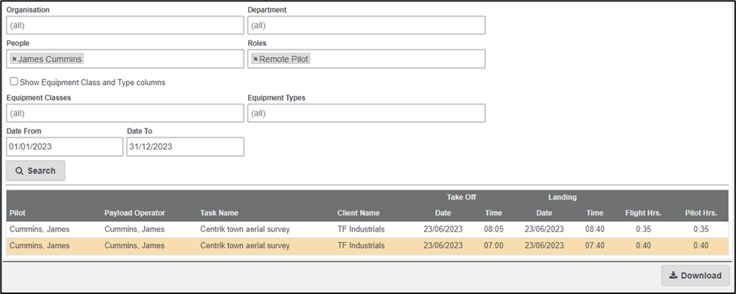Remove James Cummins tag via x icon

14,59
